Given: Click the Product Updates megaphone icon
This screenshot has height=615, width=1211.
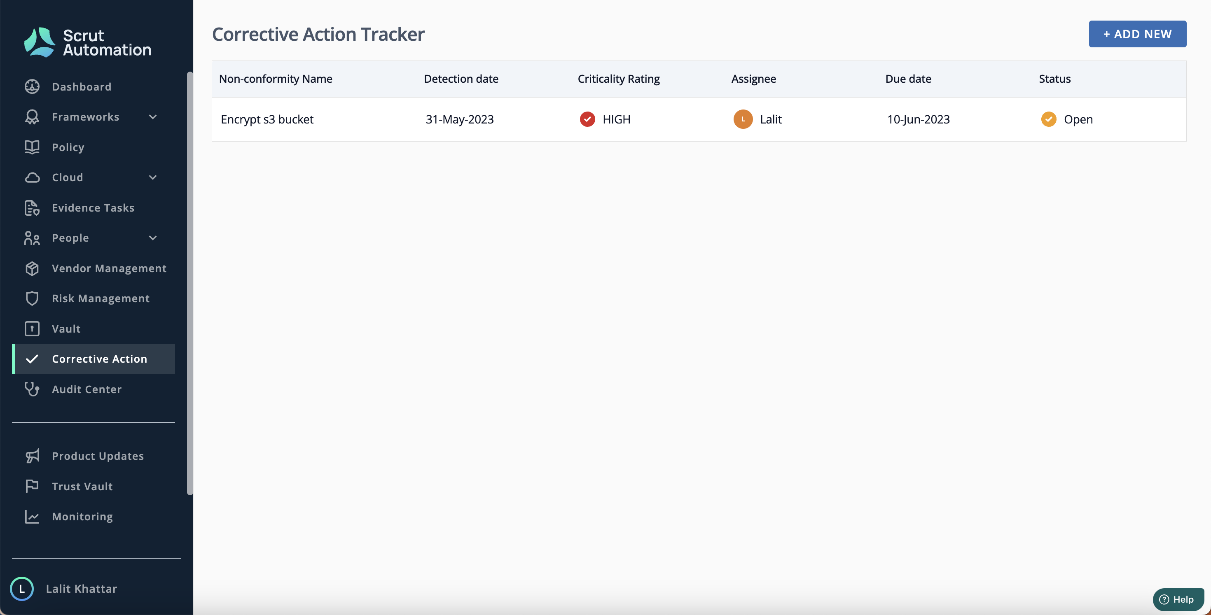Looking at the screenshot, I should [32, 456].
